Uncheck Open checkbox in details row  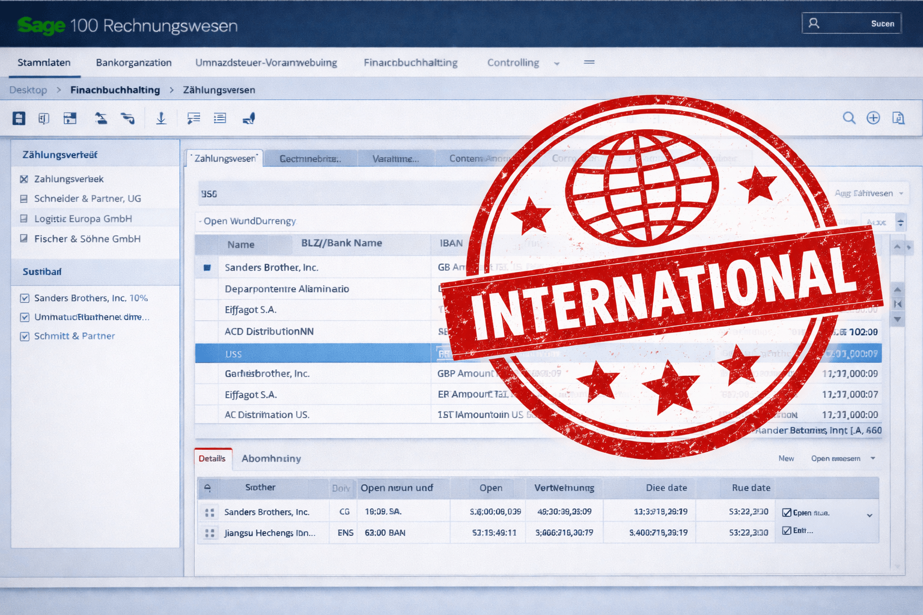[787, 512]
